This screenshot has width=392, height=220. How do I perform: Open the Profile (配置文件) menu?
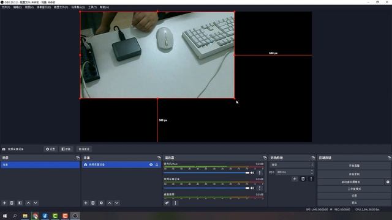pyautogui.click(x=61, y=7)
